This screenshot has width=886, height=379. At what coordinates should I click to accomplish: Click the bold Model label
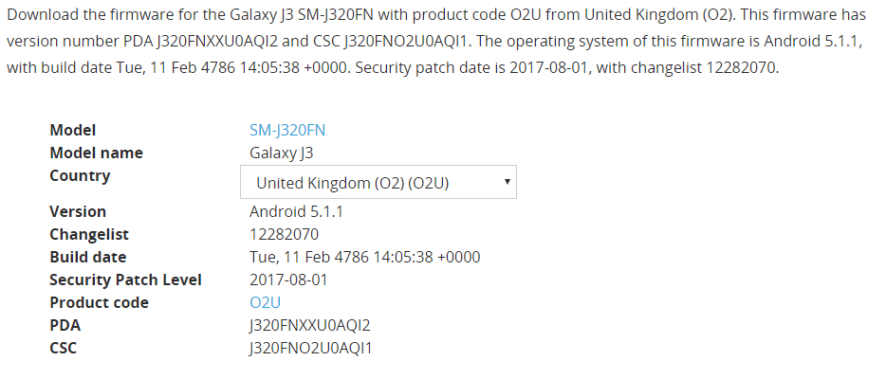coord(73,131)
